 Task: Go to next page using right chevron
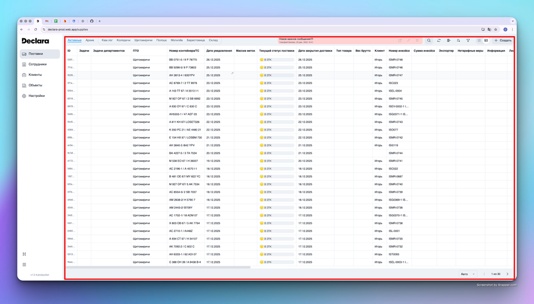(507, 274)
